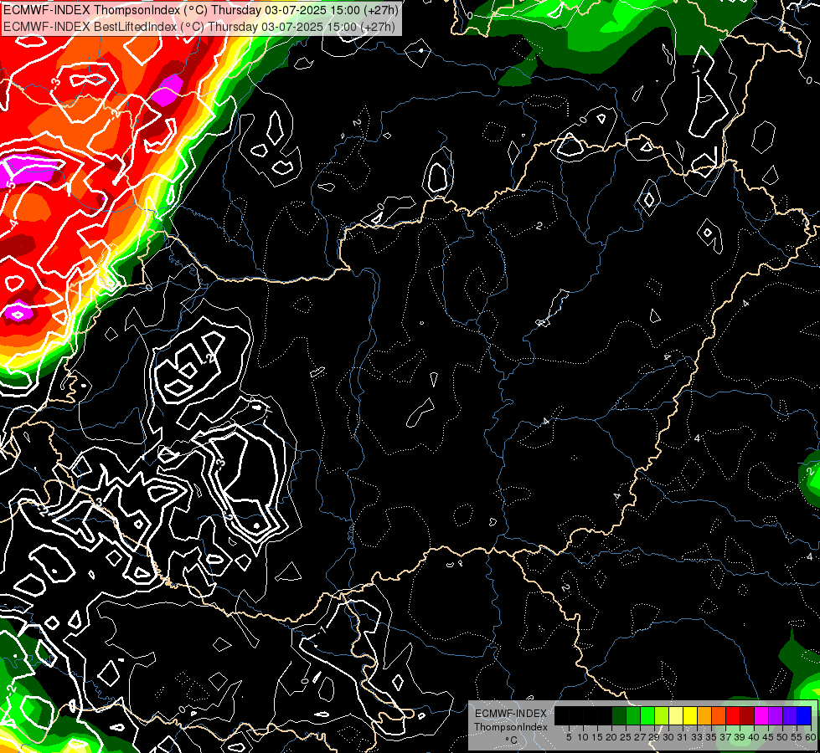Click the bright yellow swatch between 31 and 33
The height and width of the screenshot is (753, 820).
[690, 716]
